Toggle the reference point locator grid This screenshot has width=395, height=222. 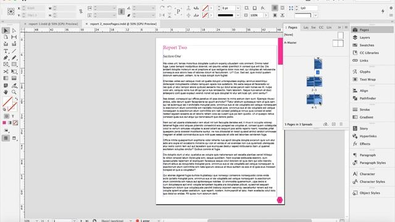pos(11,12)
